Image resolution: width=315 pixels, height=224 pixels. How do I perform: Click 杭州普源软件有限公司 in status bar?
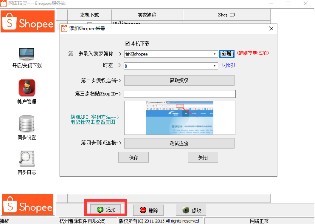tap(83, 221)
